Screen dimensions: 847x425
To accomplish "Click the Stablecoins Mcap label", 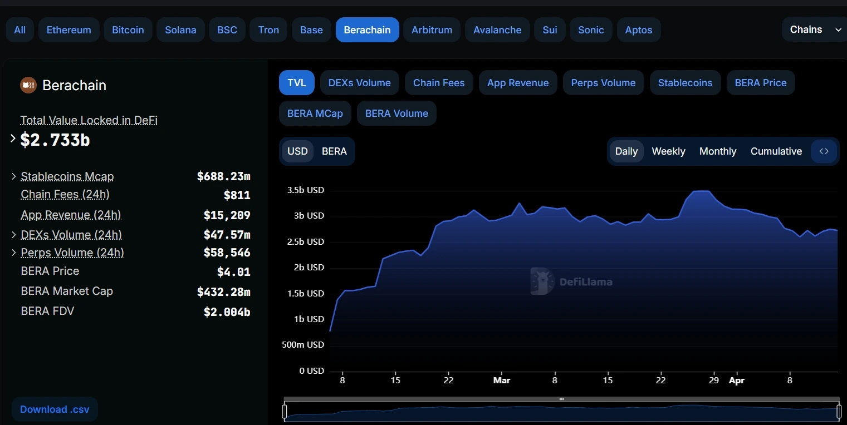I will click(67, 176).
